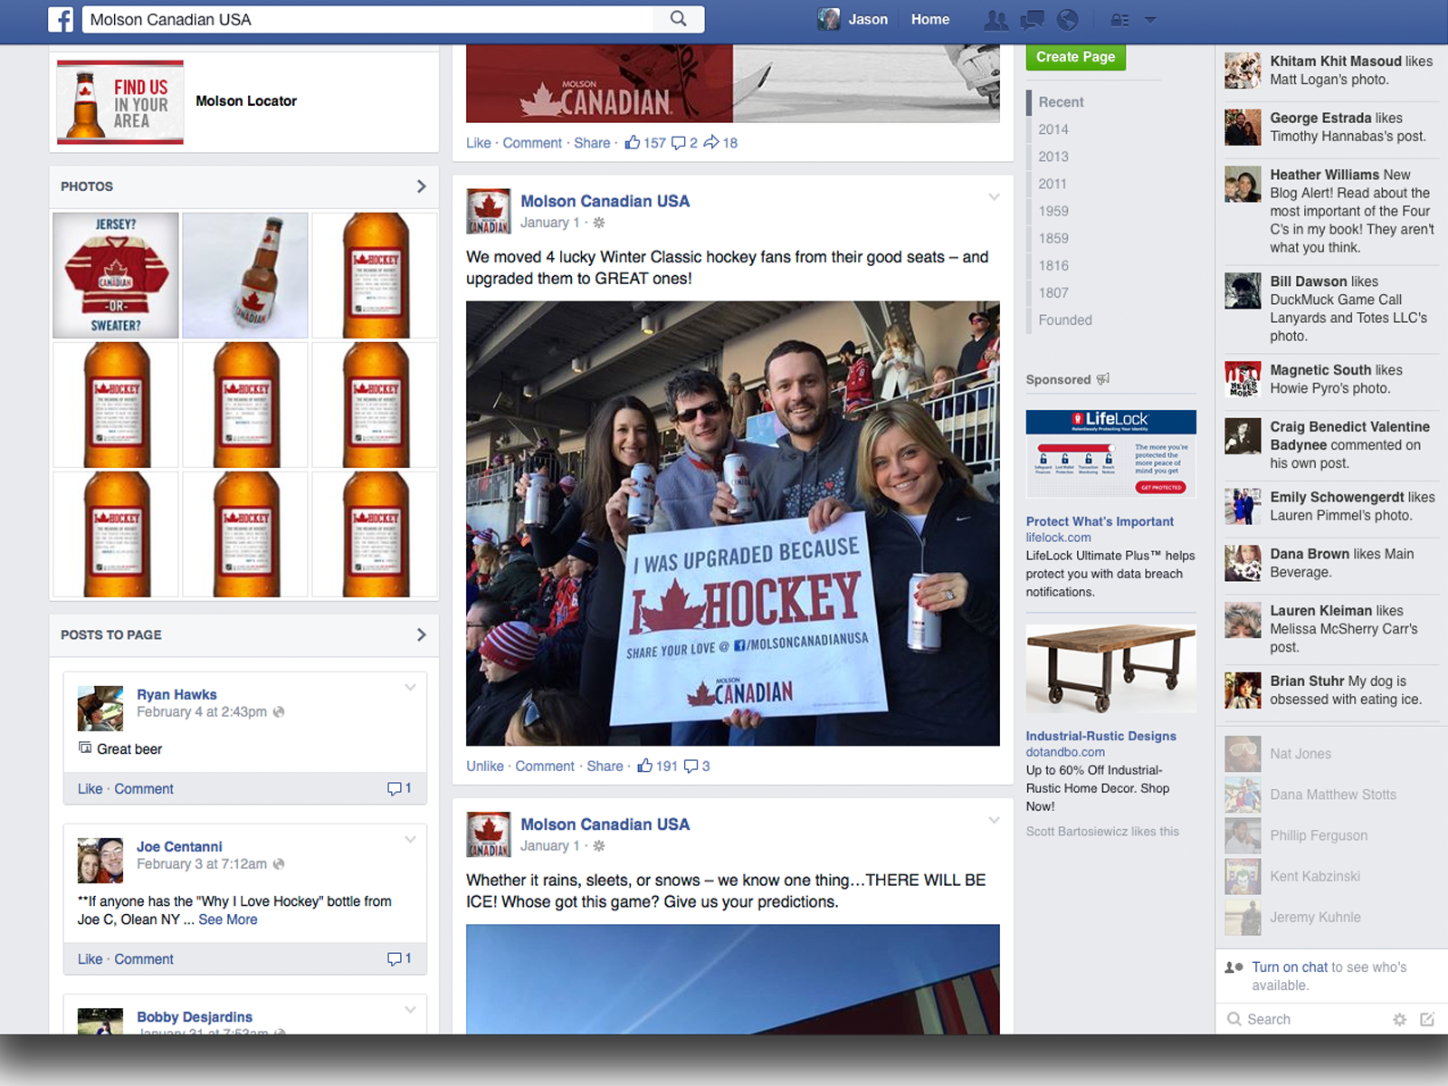This screenshot has width=1448, height=1086.
Task: Open the Molson Locator Find Us thumbnail
Action: tap(120, 101)
